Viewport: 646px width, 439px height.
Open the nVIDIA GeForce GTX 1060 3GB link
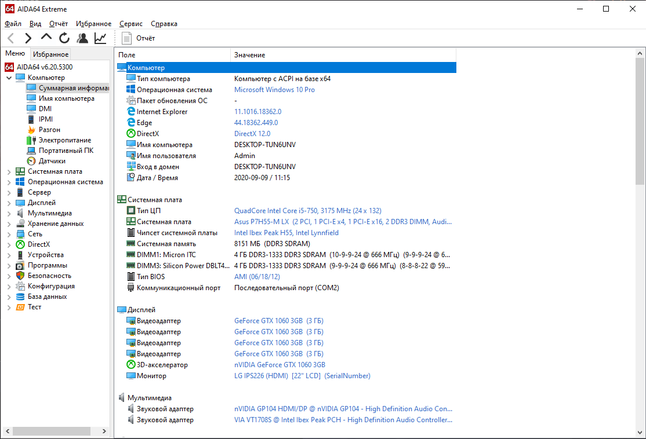(280, 365)
